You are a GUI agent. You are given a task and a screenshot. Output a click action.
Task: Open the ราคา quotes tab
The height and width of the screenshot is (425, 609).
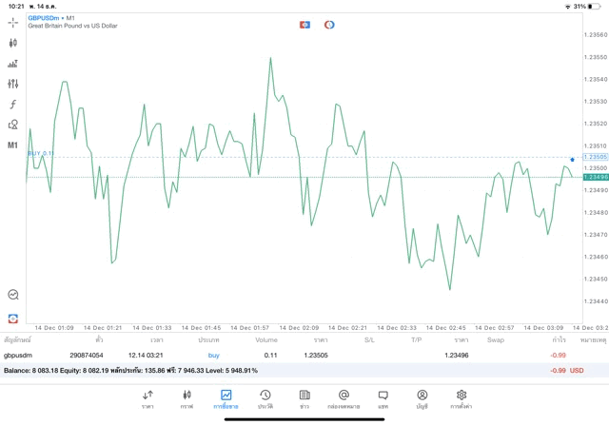point(147,399)
